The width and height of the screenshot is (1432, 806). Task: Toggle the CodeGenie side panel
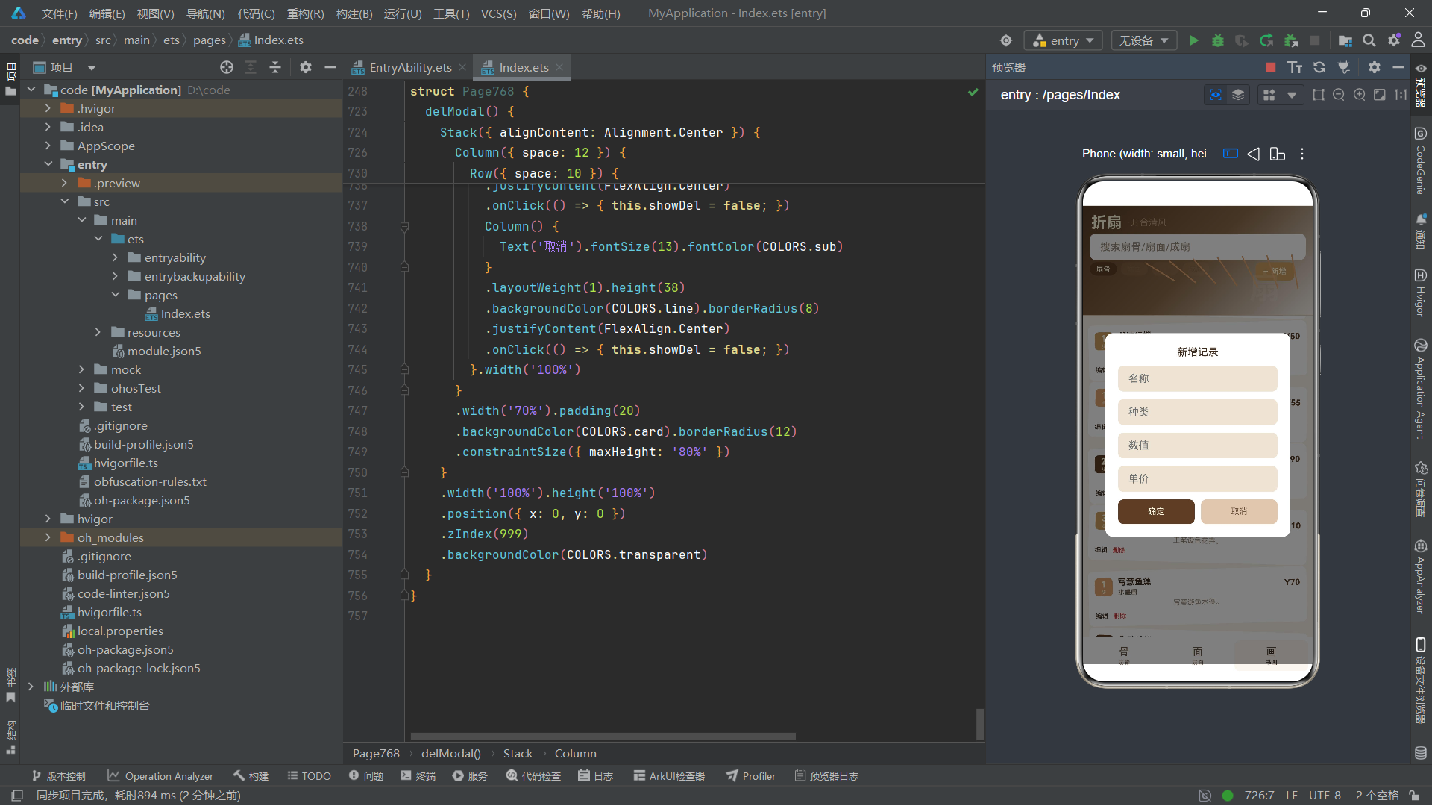pos(1420,160)
